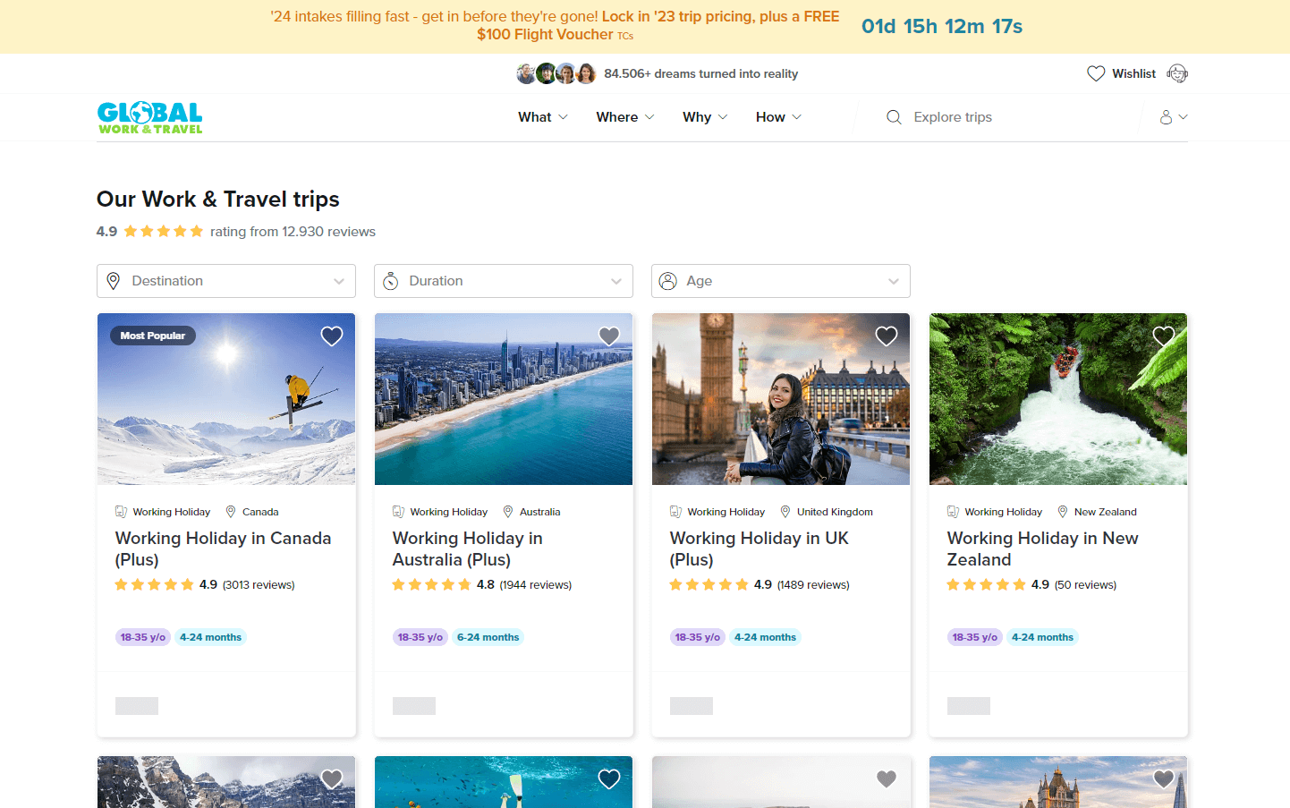The image size is (1290, 808).
Task: Click the Global Work & Travel logo
Action: tap(150, 117)
